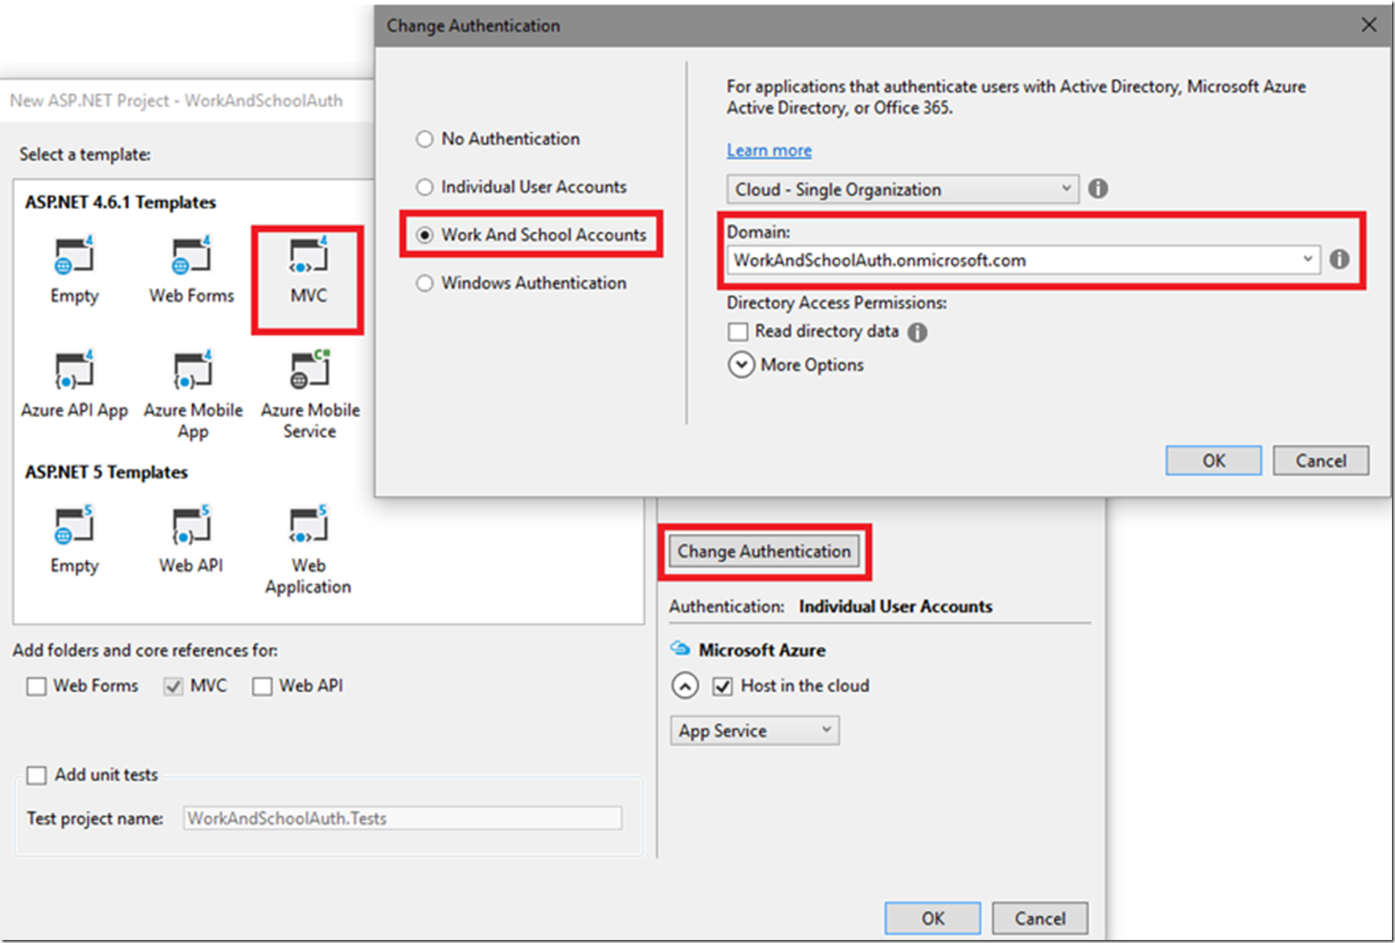Choose the Azure Mobile App template

pos(193,396)
